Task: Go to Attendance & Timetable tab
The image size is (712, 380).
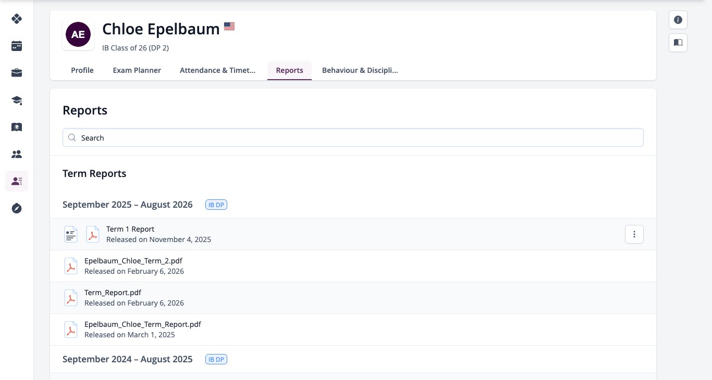Action: point(218,70)
